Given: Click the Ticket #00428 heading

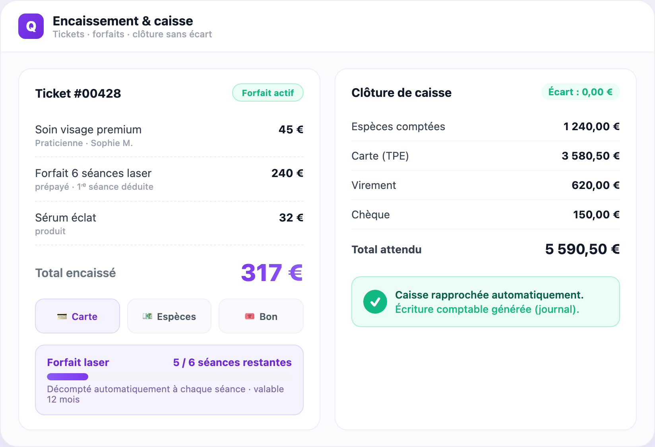Looking at the screenshot, I should [78, 93].
